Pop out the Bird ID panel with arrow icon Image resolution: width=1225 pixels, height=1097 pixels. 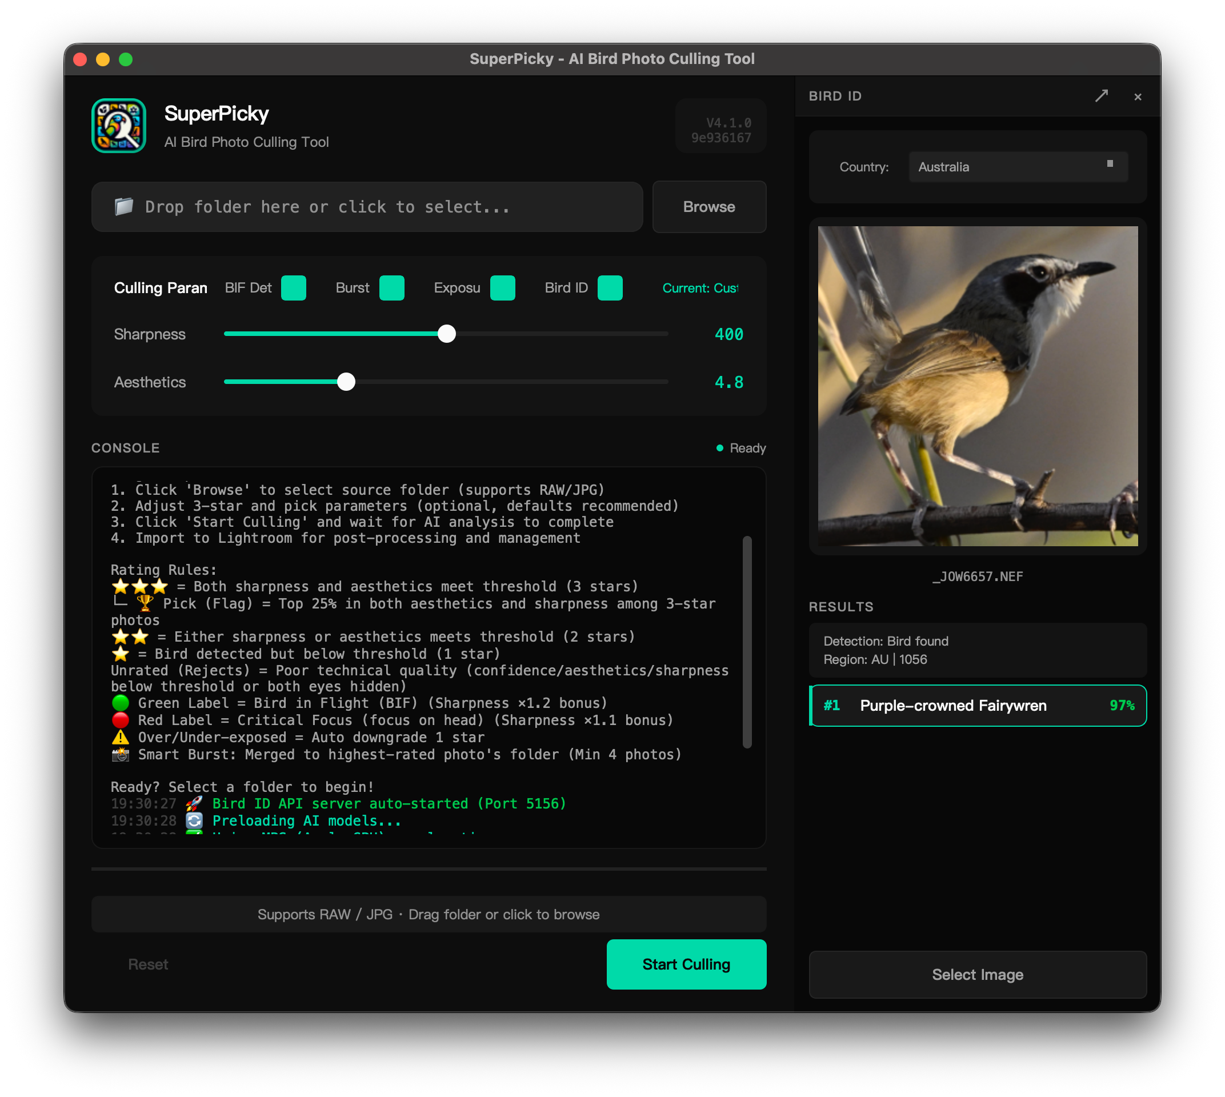(1103, 95)
